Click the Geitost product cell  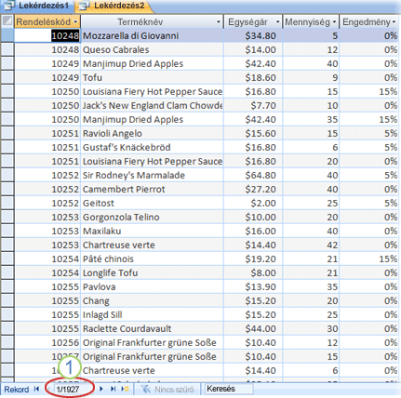152,203
